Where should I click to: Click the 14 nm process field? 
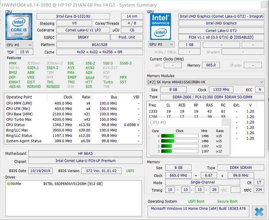(x=132, y=16)
